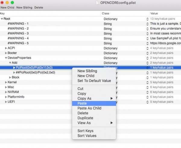
Task: Open class stepper for Booter row
Action: coord(148,53)
